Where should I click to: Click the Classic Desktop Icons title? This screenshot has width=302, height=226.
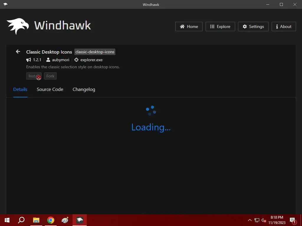[x=49, y=52]
